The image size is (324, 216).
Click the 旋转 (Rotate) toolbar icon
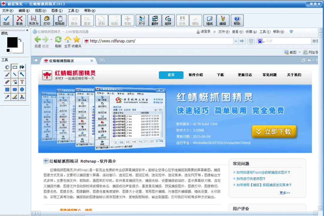pyautogui.click(x=168, y=20)
